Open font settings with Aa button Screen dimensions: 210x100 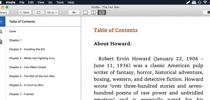tap(74, 12)
